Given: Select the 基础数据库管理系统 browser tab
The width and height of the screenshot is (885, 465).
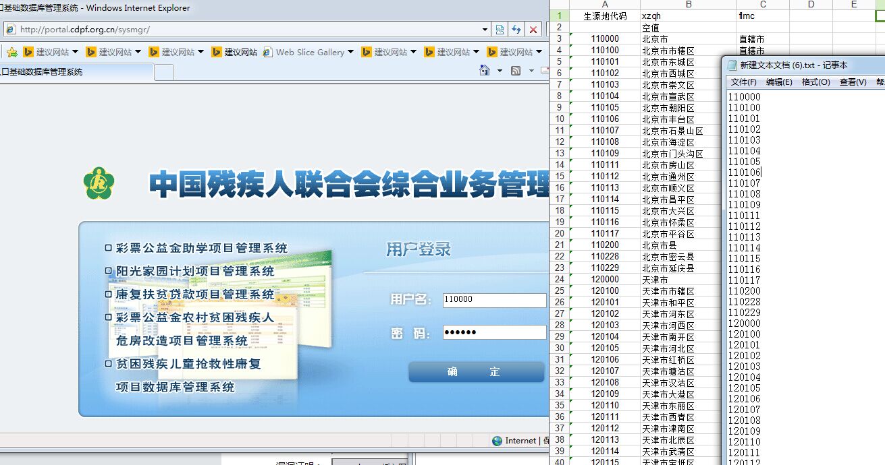Looking at the screenshot, I should click(76, 71).
